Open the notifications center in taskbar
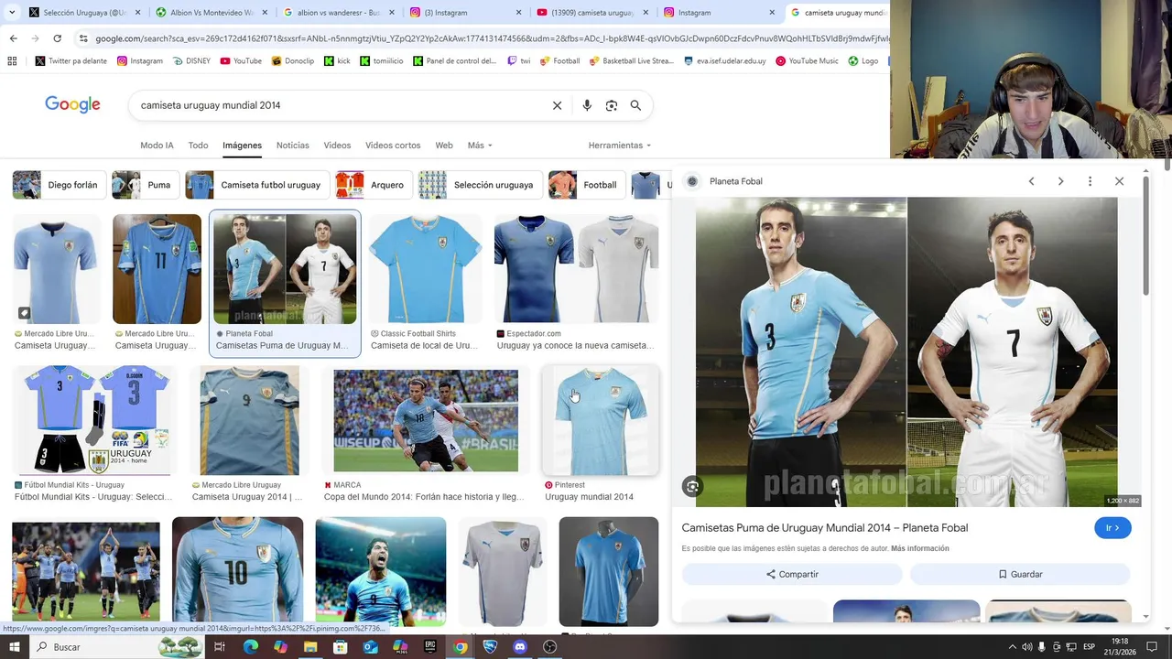Viewport: 1172px width, 659px height. [x=1154, y=647]
